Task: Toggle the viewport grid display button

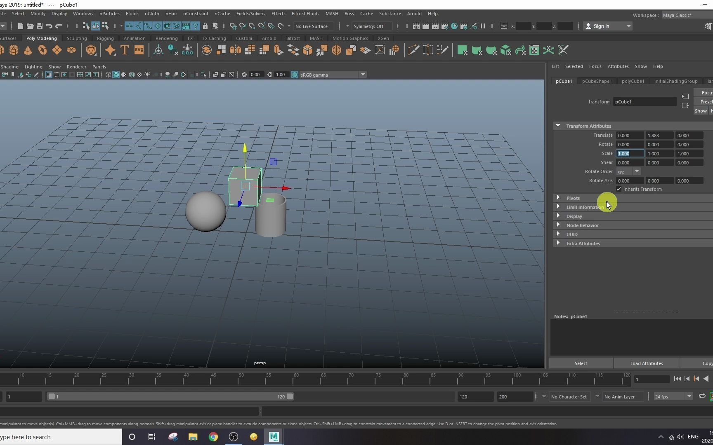Action: coord(49,75)
